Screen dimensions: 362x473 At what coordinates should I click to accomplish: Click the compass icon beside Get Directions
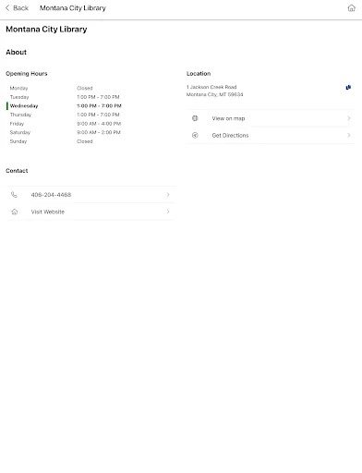[195, 135]
